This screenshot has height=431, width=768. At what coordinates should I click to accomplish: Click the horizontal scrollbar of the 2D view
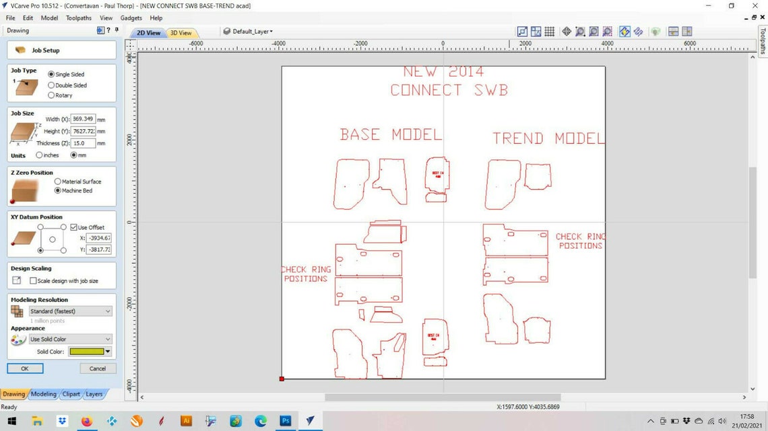tap(443, 397)
